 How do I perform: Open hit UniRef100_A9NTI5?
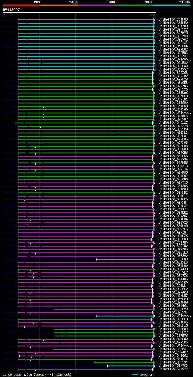(x=173, y=182)
